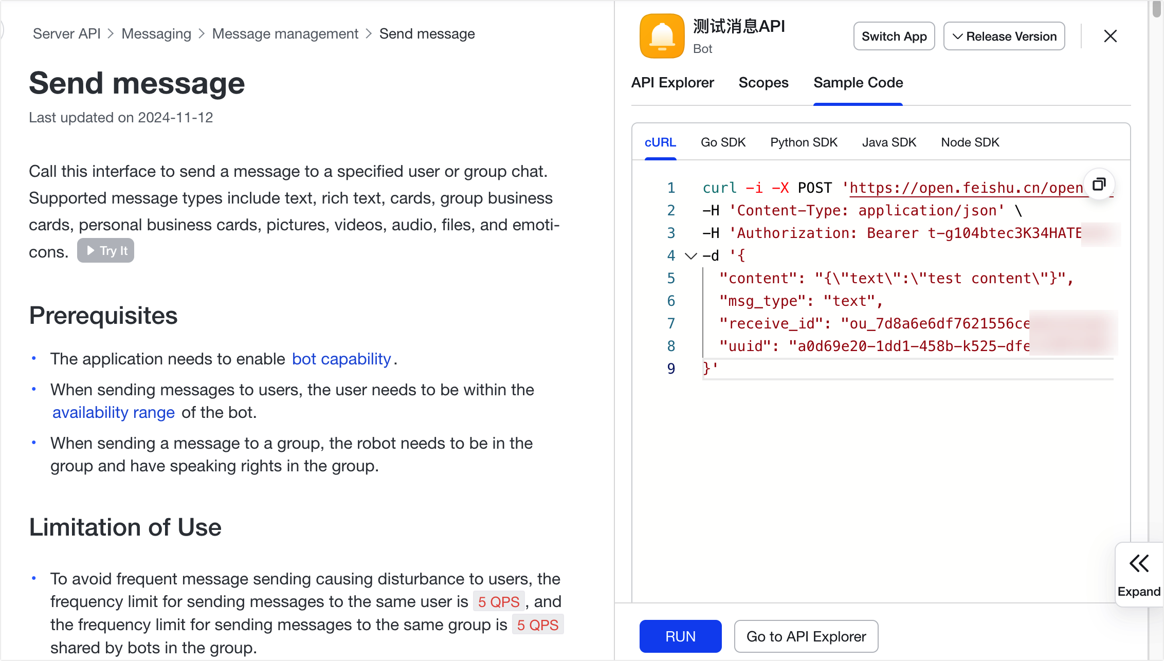The image size is (1164, 661).
Task: Click the orange bell bot app icon
Action: 662,36
